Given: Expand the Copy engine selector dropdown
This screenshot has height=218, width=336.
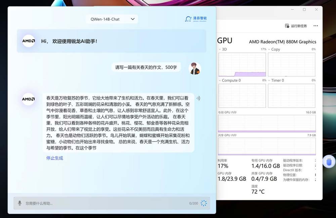Looking at the screenshot, I should pyautogui.click(x=269, y=49).
